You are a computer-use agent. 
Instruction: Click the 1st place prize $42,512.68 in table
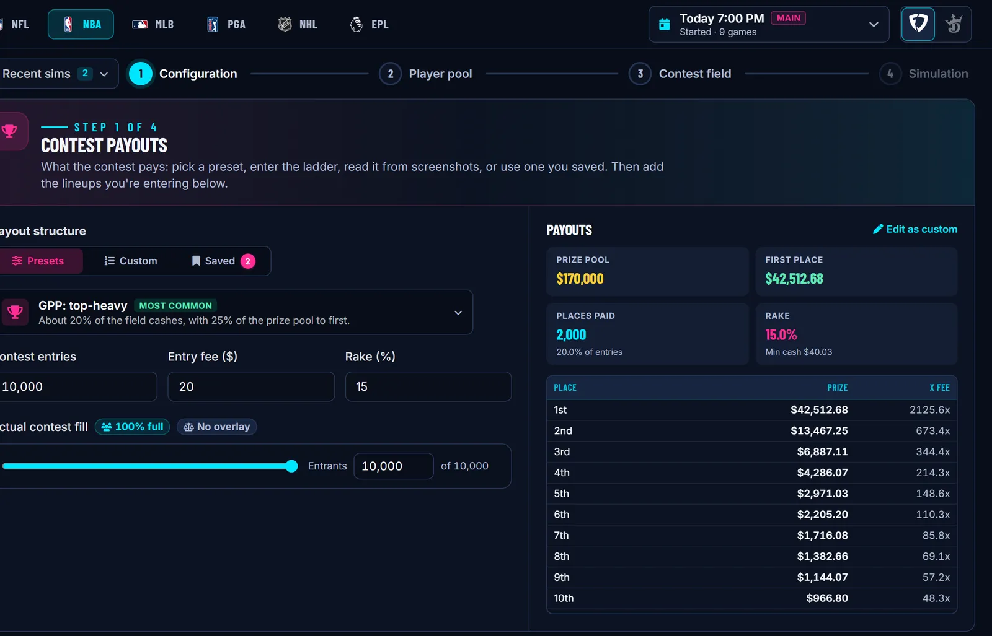pyautogui.click(x=819, y=410)
